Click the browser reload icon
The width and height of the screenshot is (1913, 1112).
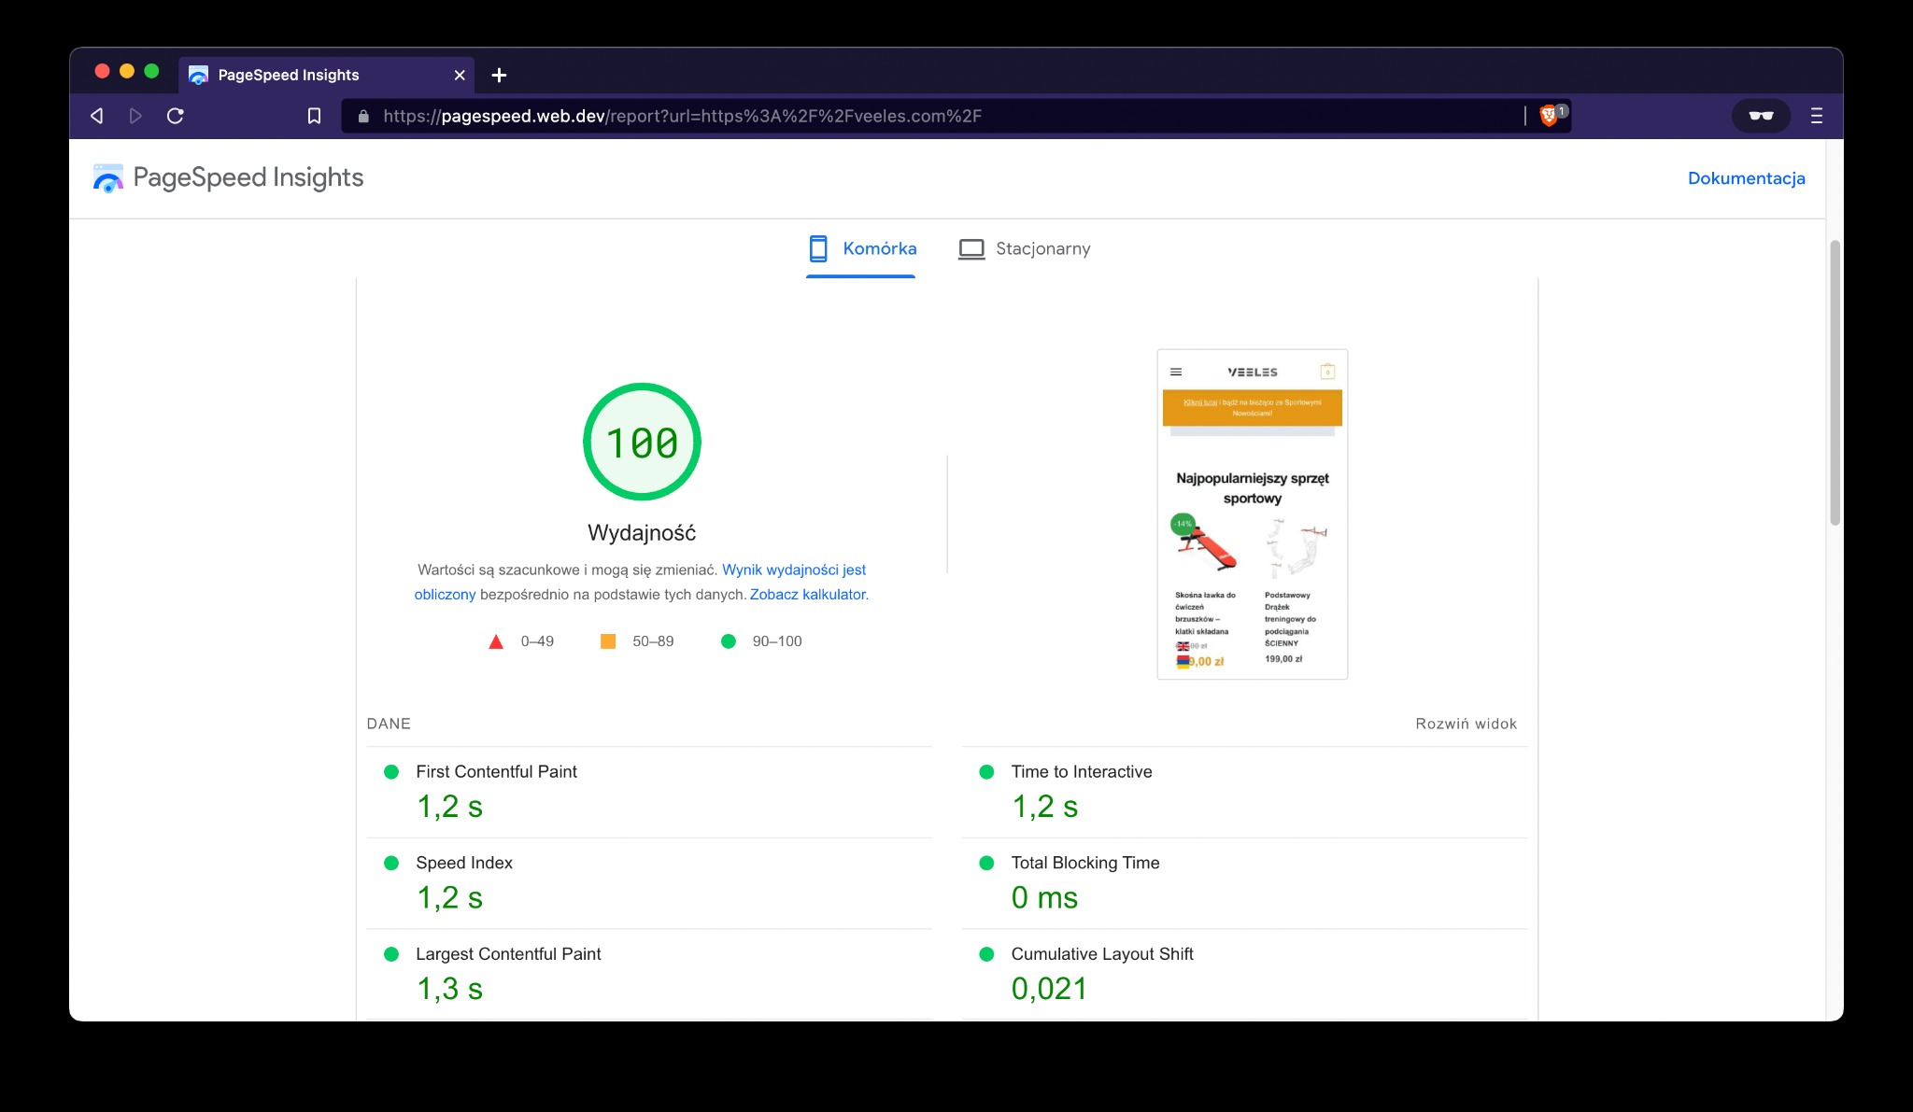(x=176, y=115)
